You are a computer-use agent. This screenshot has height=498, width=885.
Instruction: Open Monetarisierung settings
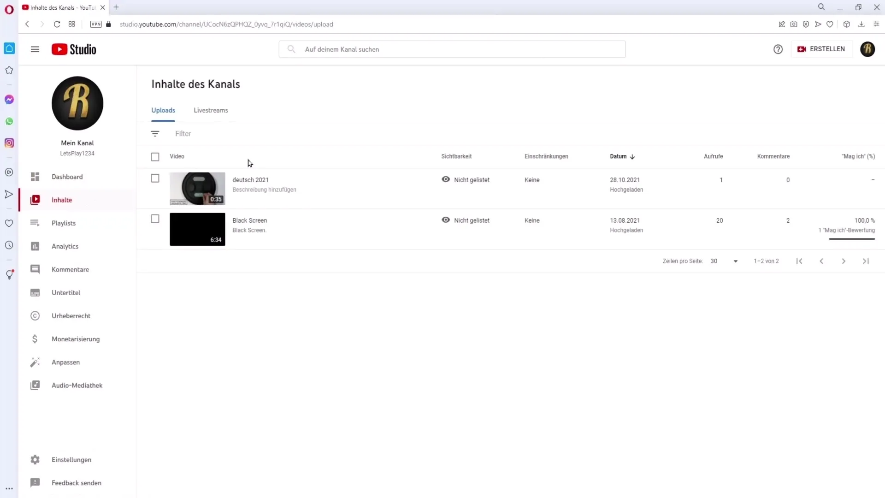(x=76, y=339)
